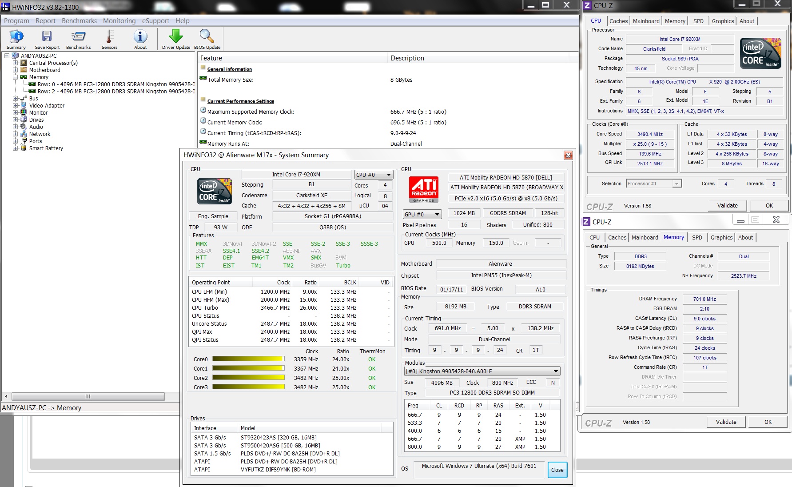Open the Help menu in HWiNFO32
Viewport: 792px width, 487px height.
[183, 21]
